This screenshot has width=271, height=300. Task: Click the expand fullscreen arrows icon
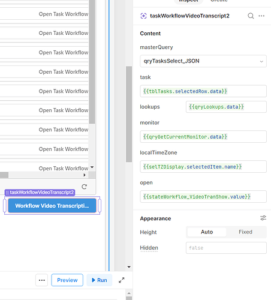pyautogui.click(x=122, y=280)
